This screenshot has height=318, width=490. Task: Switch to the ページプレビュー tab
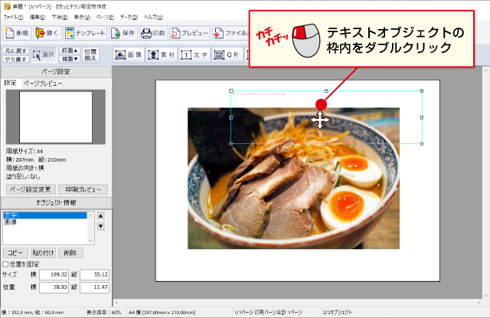click(x=43, y=82)
